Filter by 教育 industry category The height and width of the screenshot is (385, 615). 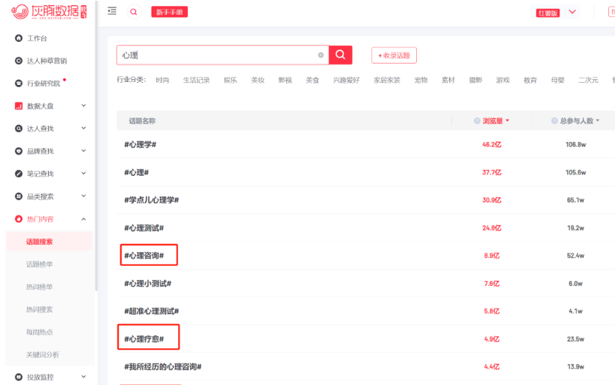click(530, 80)
